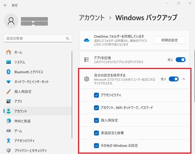The image size is (195, 154).
Task: Click the network Wi-Fi icon in sidebar
Action: pyautogui.click(x=9, y=82)
